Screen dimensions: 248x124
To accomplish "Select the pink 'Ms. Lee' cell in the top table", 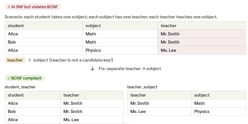I will click(202, 50).
